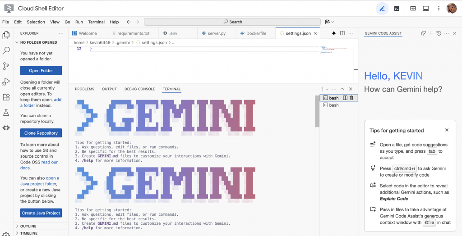Close the bottom terminal panel
The width and height of the screenshot is (462, 236).
351,89
